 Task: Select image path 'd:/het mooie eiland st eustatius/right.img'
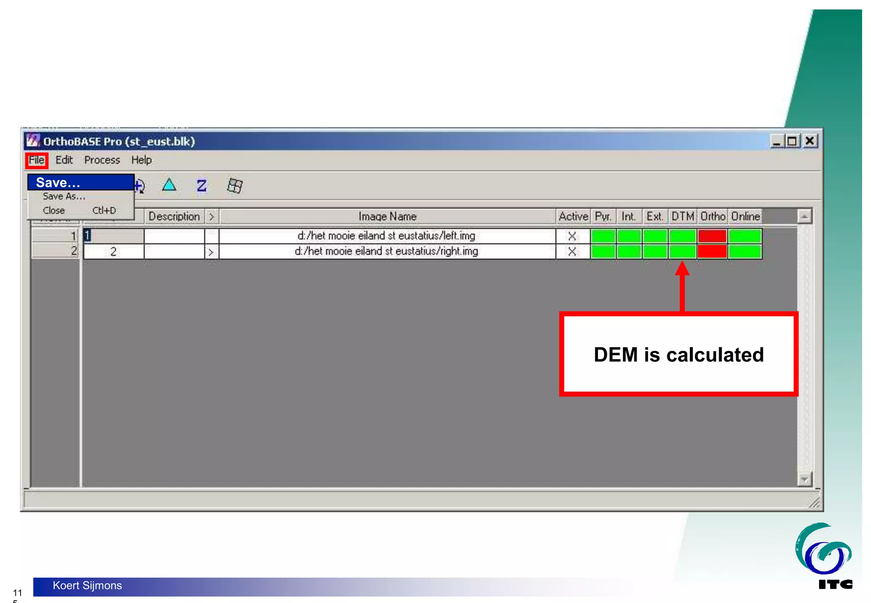tap(387, 251)
